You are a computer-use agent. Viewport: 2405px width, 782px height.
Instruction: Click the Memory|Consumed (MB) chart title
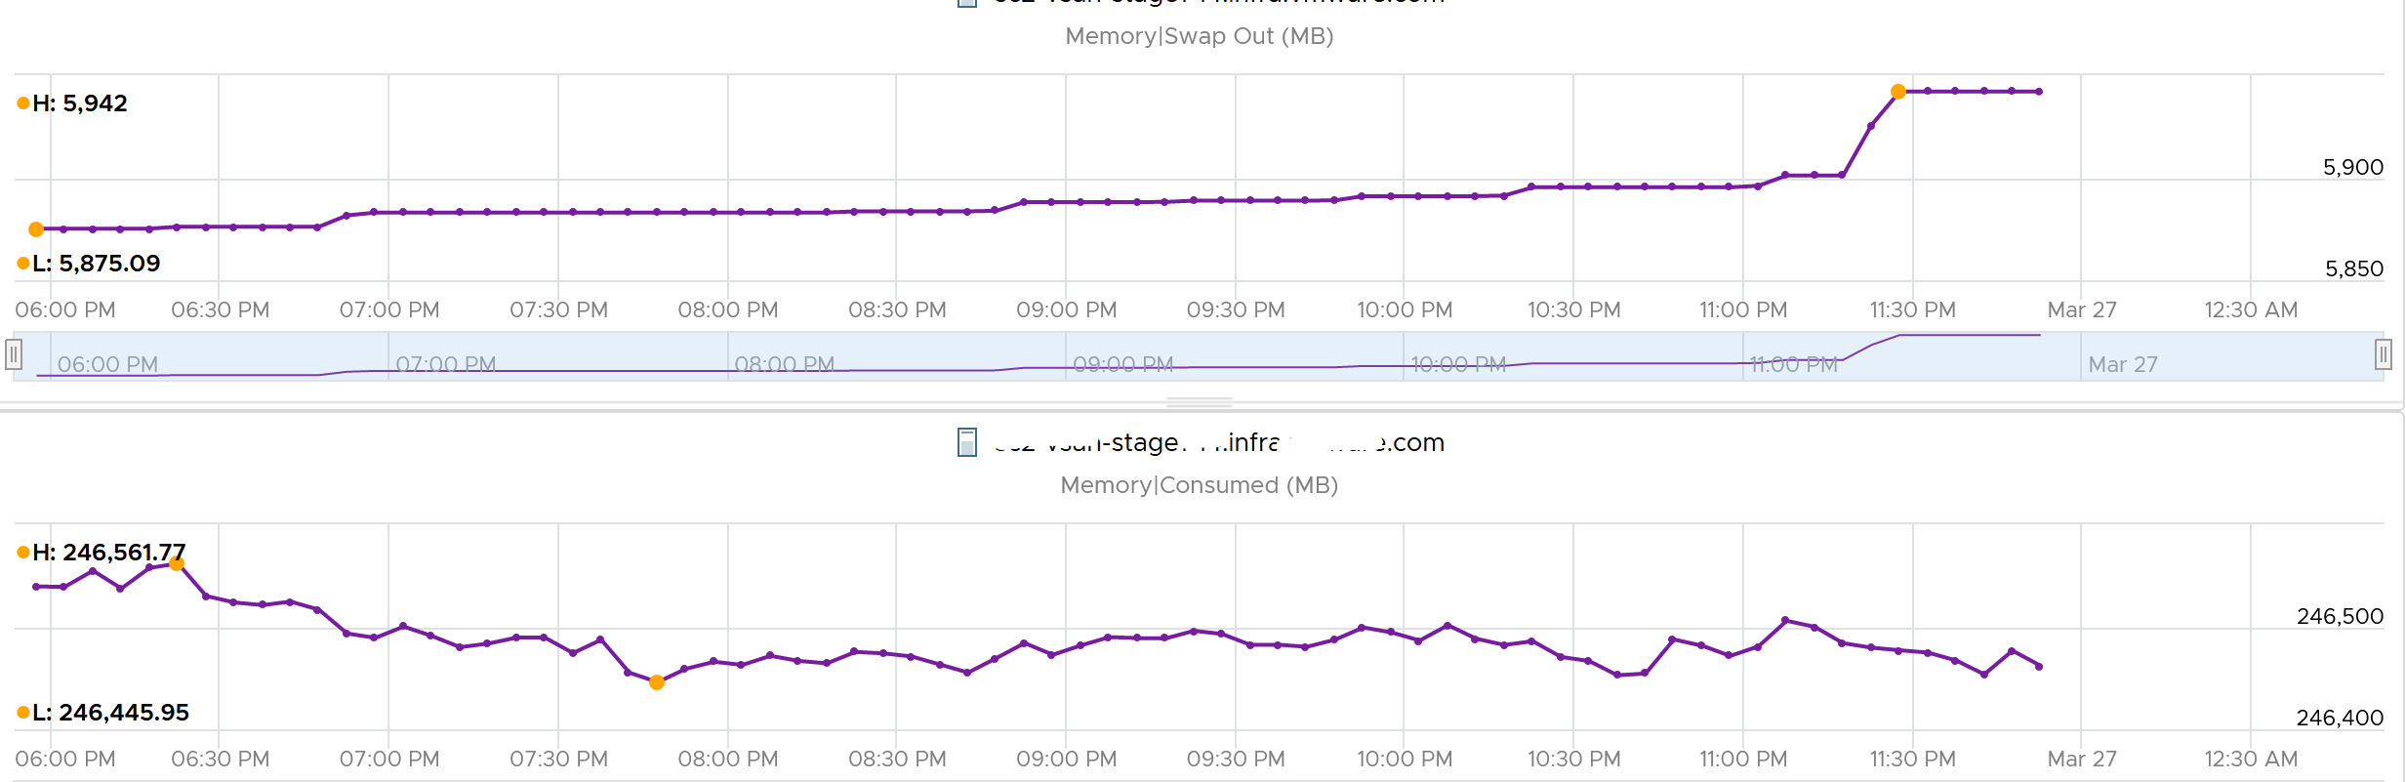(x=1200, y=485)
